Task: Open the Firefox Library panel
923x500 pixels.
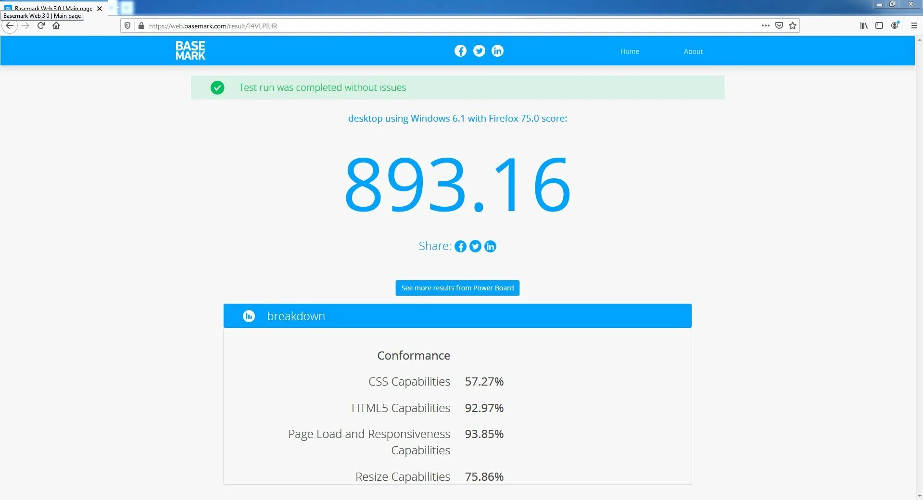Action: (x=864, y=26)
